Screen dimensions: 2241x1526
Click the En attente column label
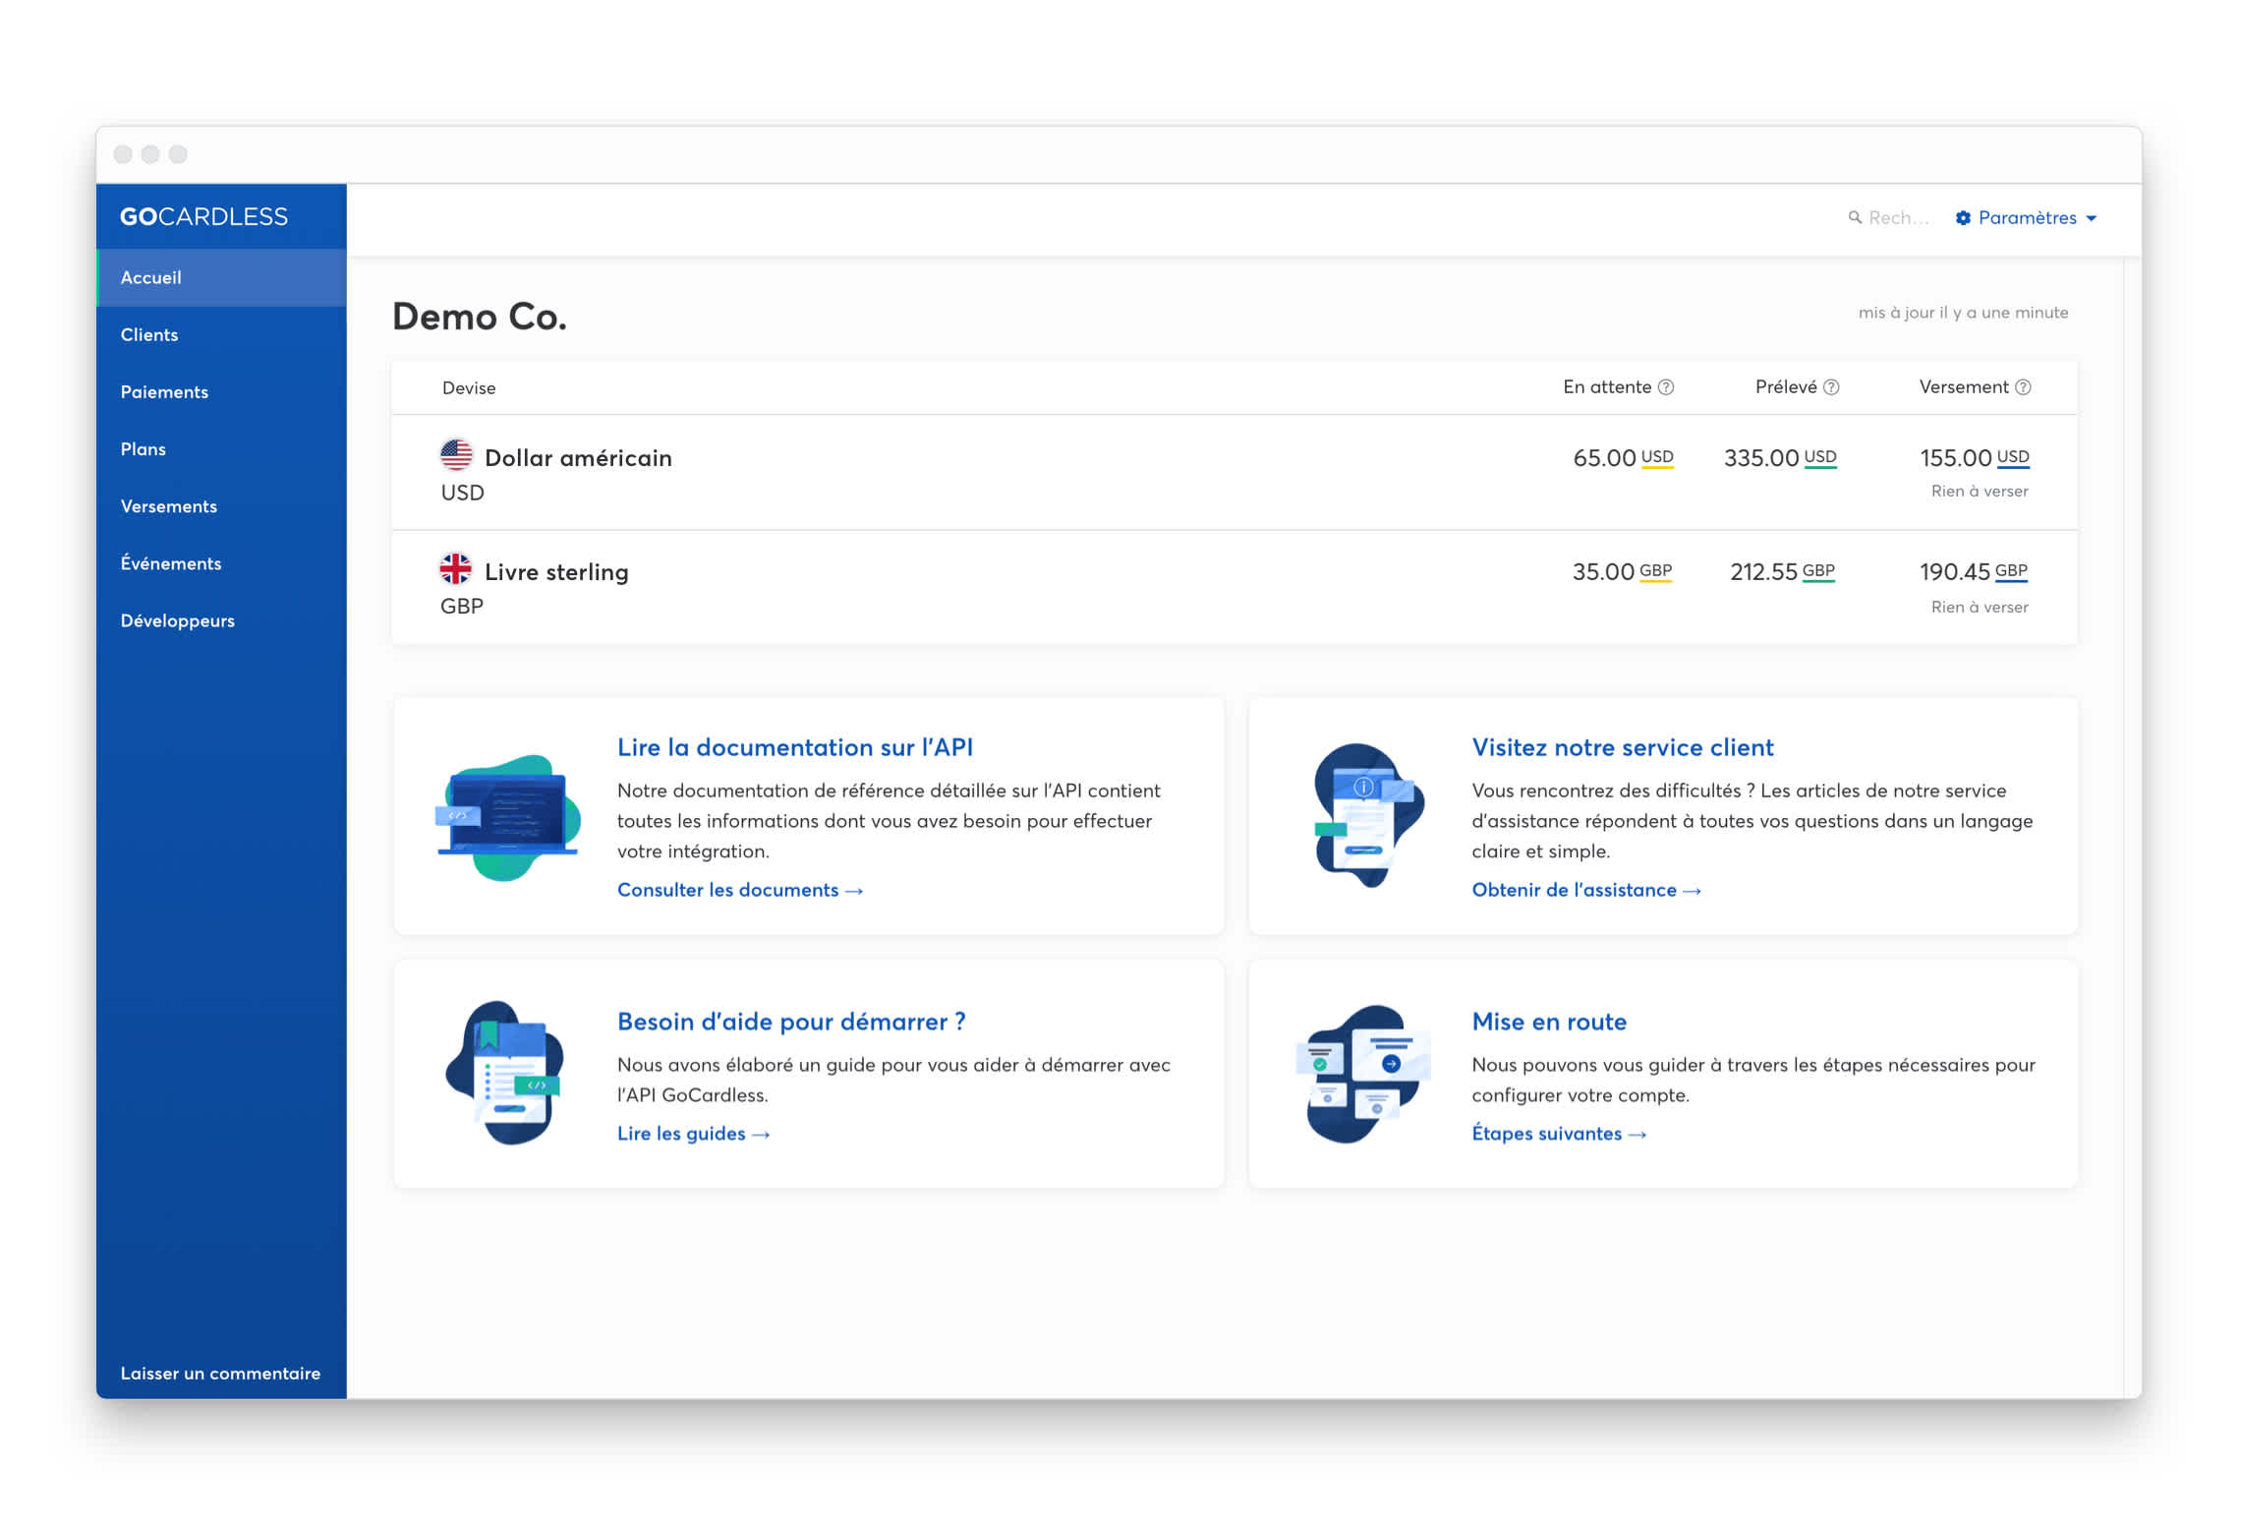[1607, 387]
